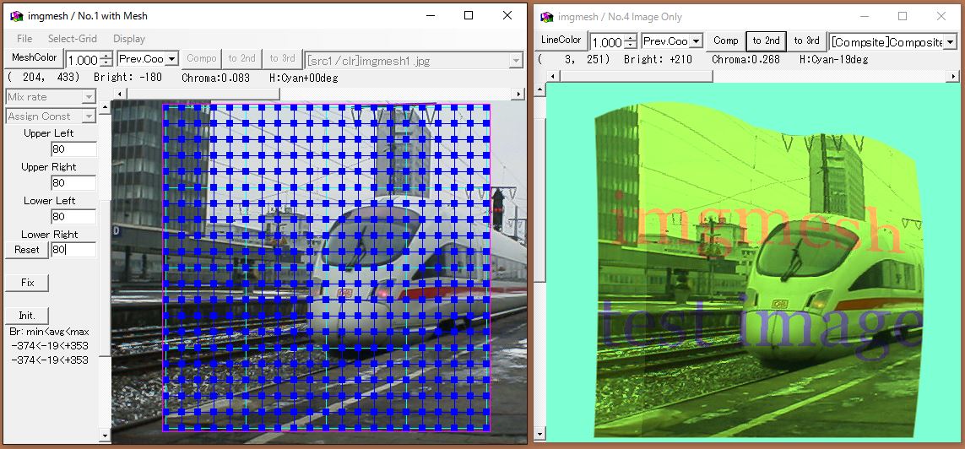Image resolution: width=965 pixels, height=449 pixels.
Task: Open the File menu
Action: pos(24,39)
